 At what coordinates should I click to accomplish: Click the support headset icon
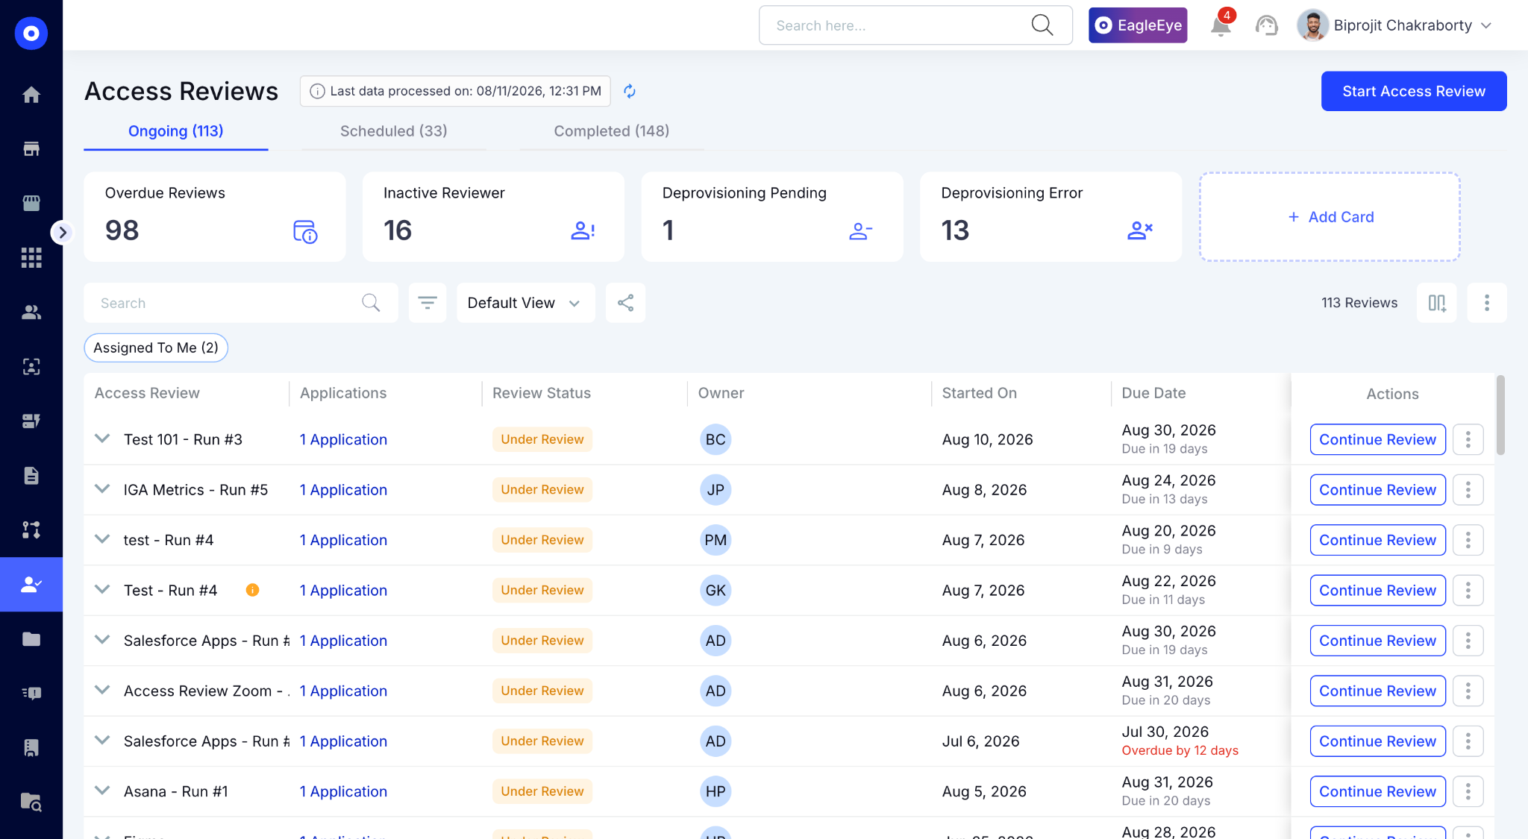click(x=1266, y=25)
